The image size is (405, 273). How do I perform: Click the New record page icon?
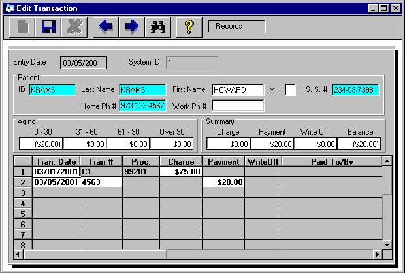22,27
